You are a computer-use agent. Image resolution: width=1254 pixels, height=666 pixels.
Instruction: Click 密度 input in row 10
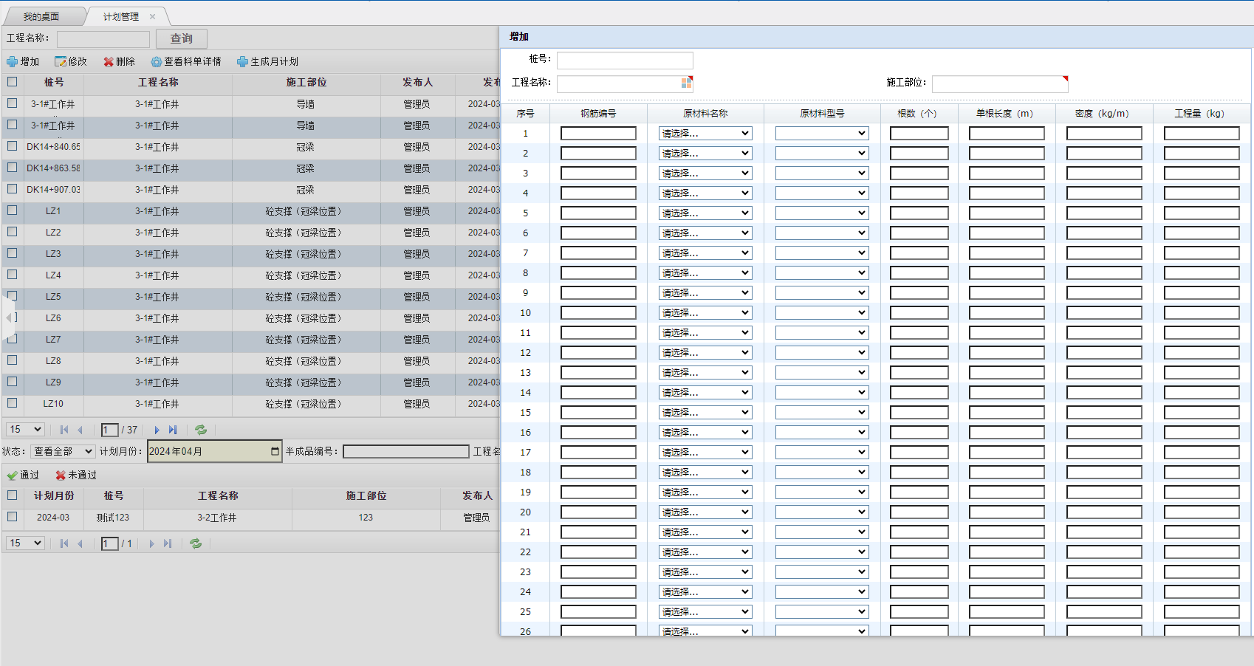click(1104, 313)
